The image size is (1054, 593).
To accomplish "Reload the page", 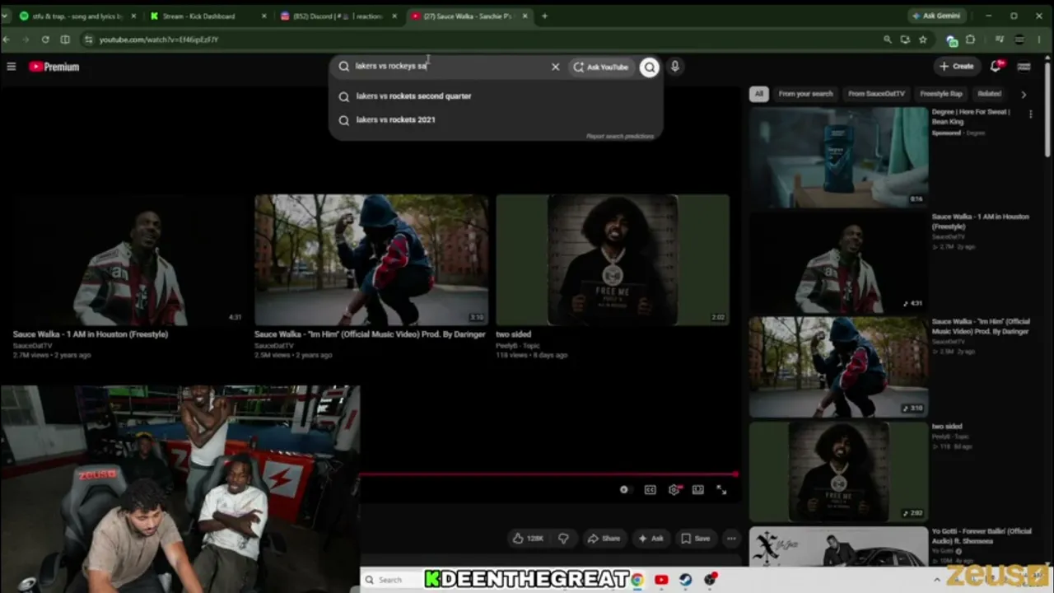I will pos(45,40).
